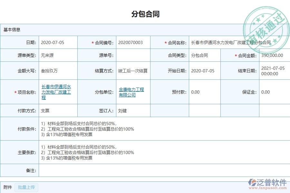Select the 基本信息 section header

(11, 30)
